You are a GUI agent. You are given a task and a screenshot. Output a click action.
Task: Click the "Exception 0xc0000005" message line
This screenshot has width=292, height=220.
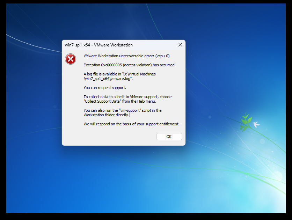129,65
